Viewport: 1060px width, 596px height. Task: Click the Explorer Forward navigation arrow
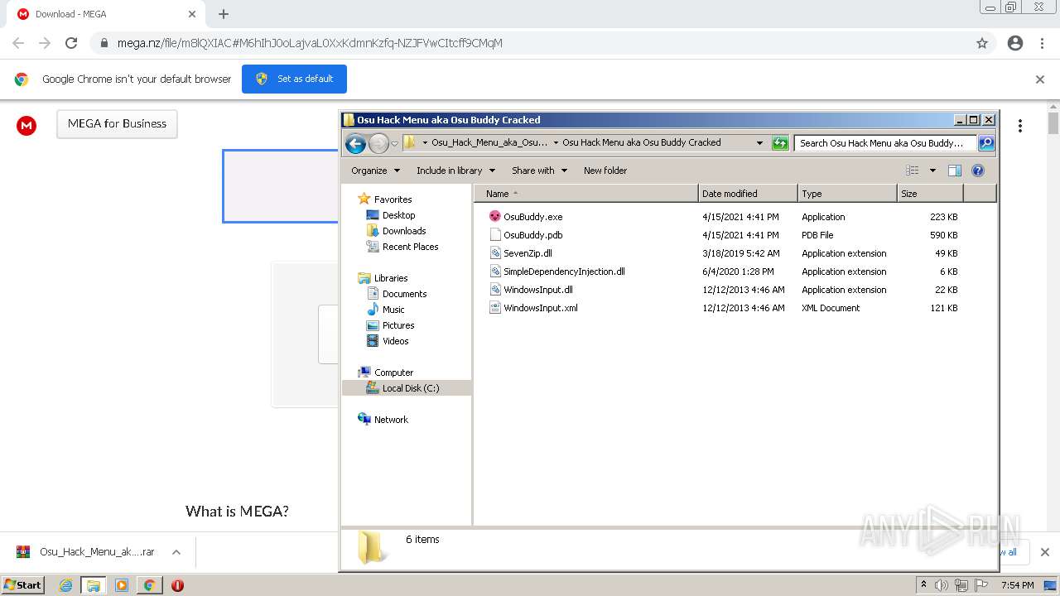[378, 143]
